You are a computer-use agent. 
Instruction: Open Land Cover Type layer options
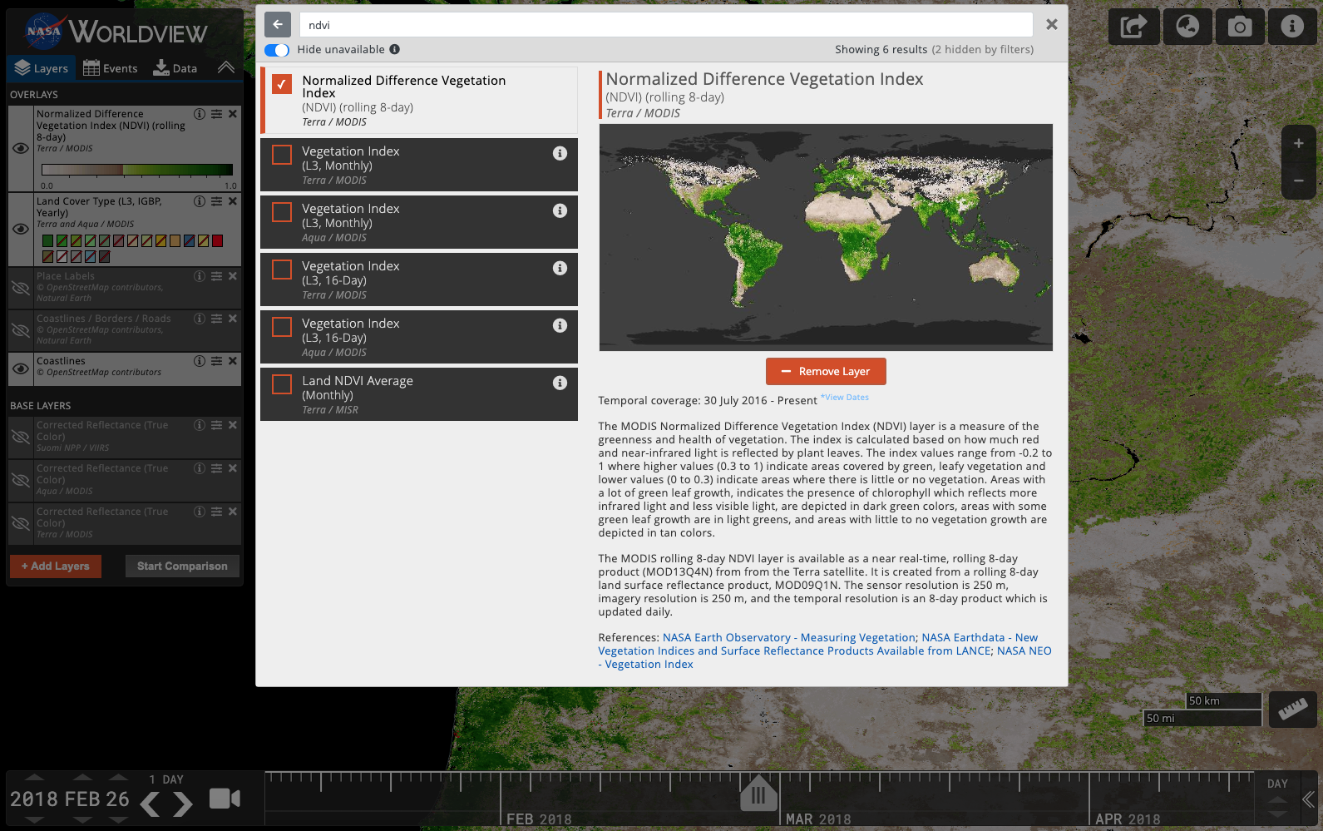tap(216, 201)
